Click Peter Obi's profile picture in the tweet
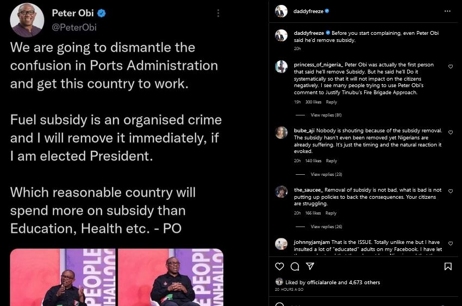Viewport: 462px width, 306px height. coord(27,19)
